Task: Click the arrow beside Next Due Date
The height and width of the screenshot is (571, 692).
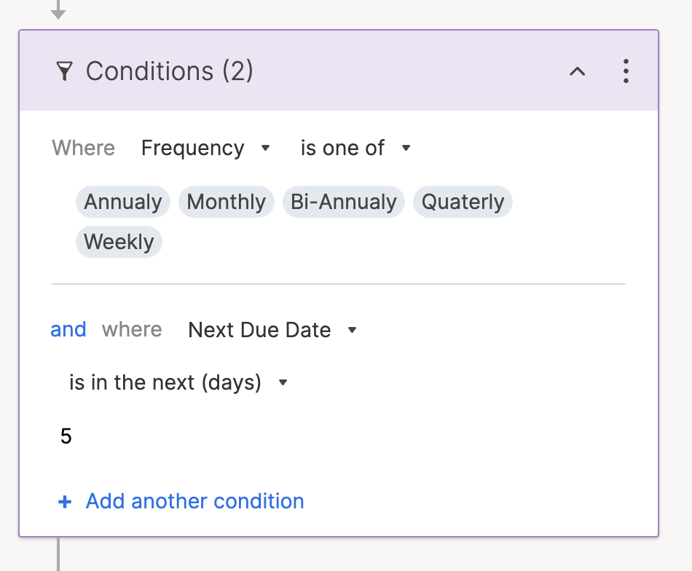Action: click(x=353, y=330)
